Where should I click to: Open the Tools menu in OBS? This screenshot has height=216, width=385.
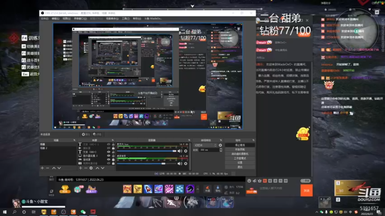point(126,19)
